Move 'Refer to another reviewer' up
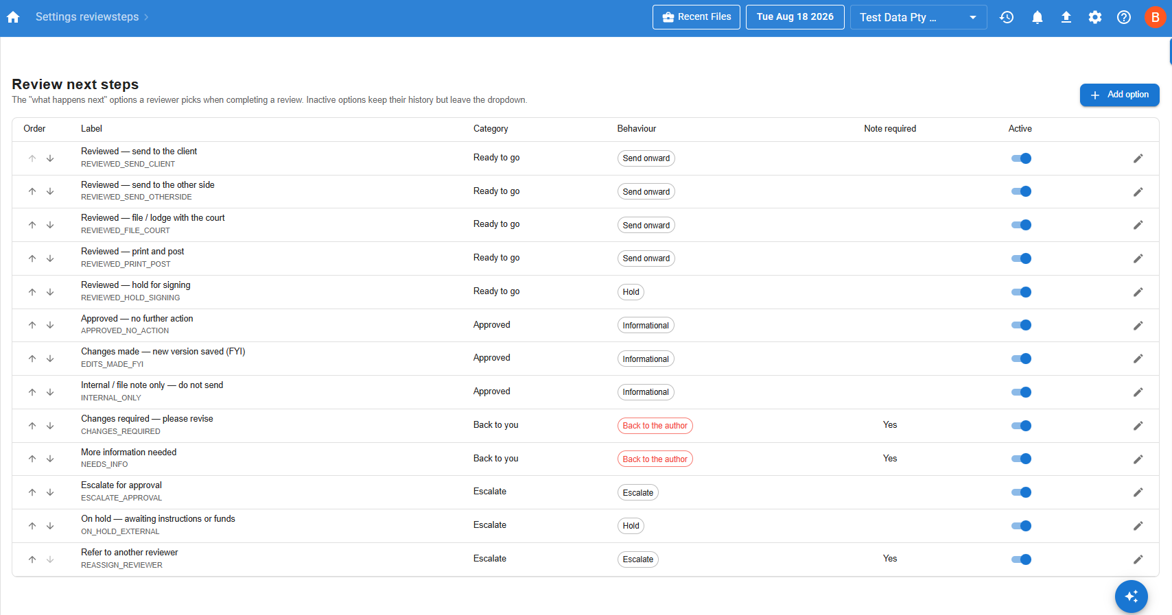The image size is (1172, 615). tap(32, 559)
